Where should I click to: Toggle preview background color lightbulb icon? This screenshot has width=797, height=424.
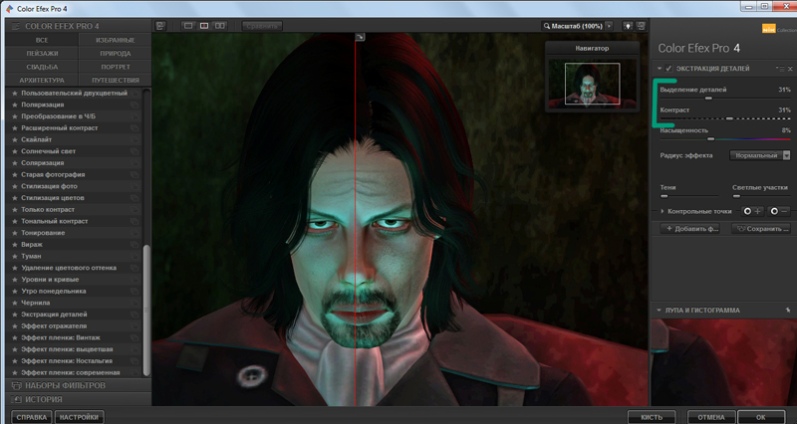[x=628, y=26]
